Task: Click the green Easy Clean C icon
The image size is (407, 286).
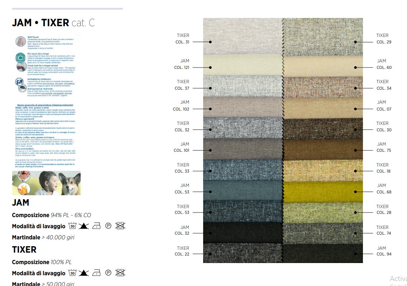Action: [x=20, y=58]
